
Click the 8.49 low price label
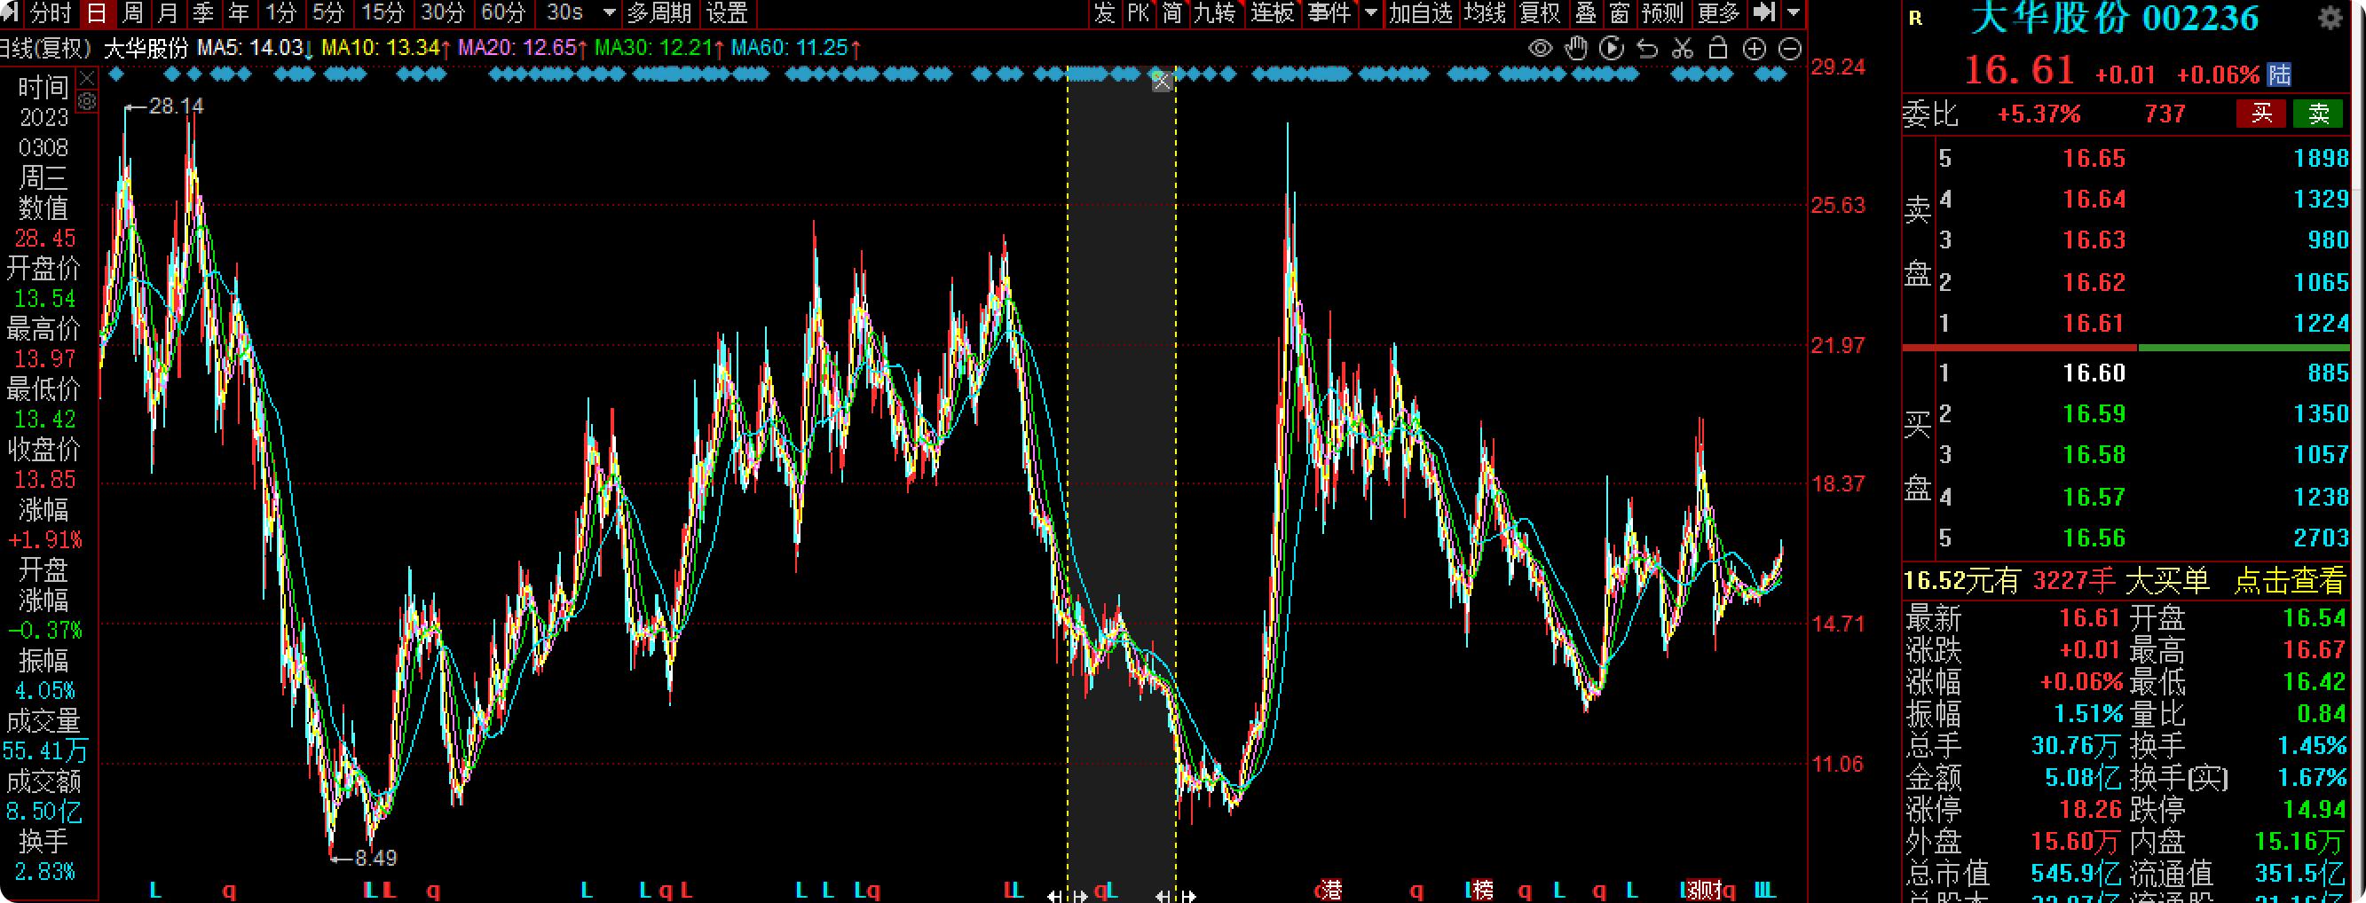tap(375, 858)
